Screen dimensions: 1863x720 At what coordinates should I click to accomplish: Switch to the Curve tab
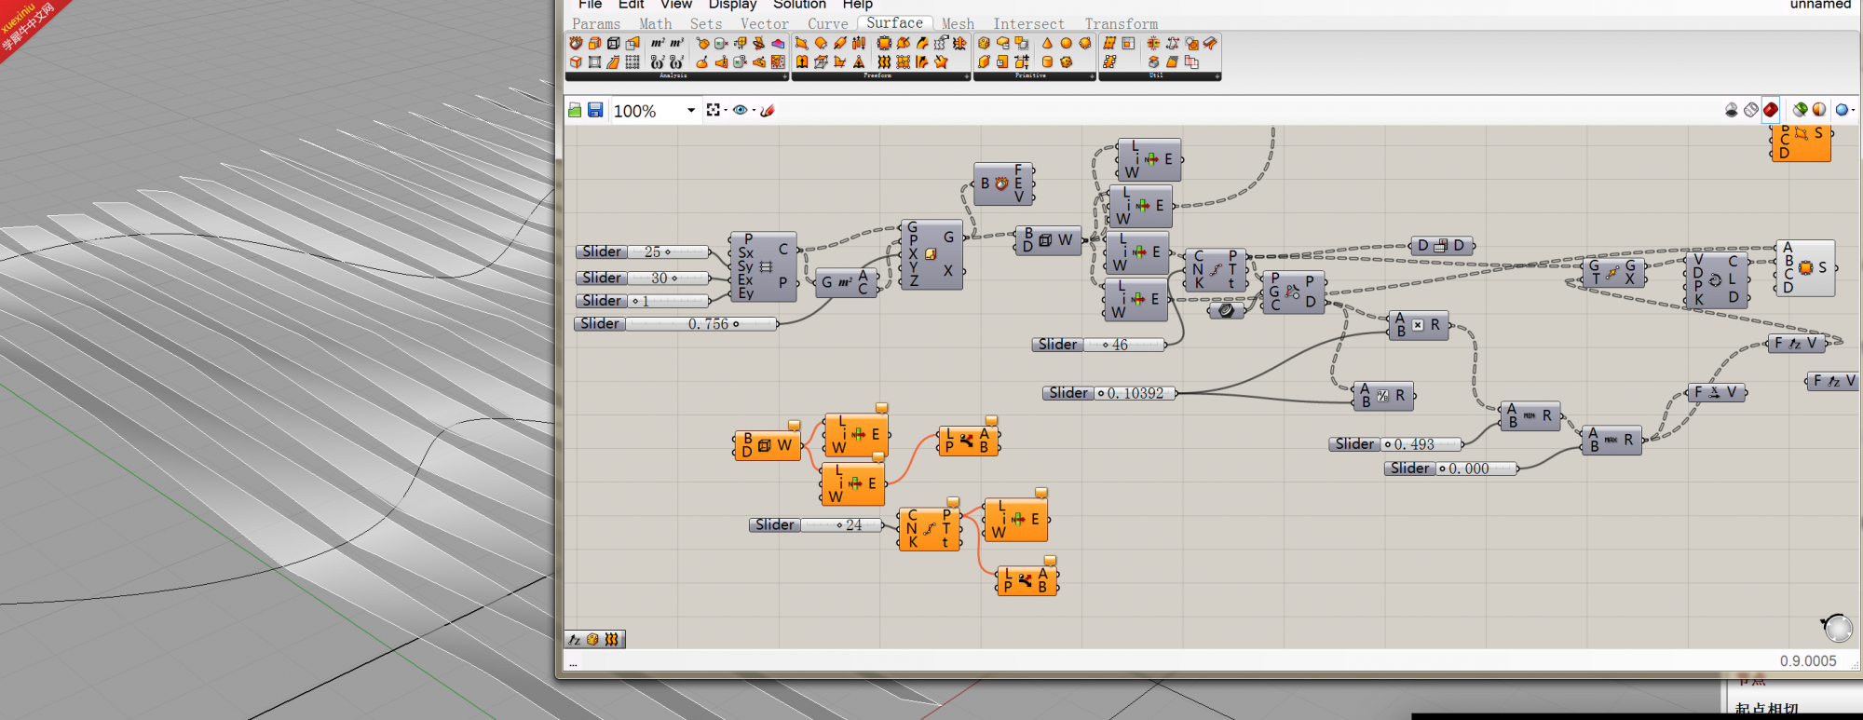(x=827, y=24)
